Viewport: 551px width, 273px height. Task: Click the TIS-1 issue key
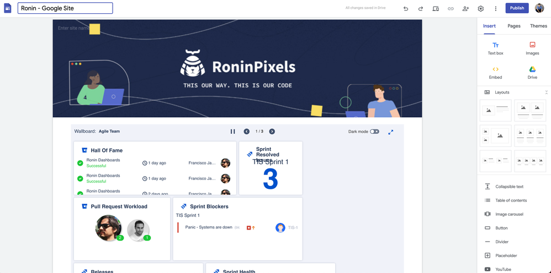293,228
